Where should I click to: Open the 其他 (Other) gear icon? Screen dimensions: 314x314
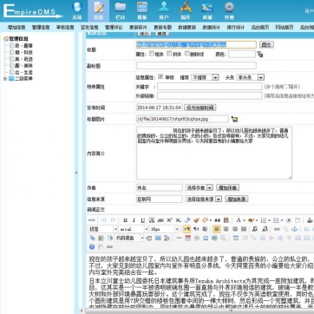(x=229, y=10)
